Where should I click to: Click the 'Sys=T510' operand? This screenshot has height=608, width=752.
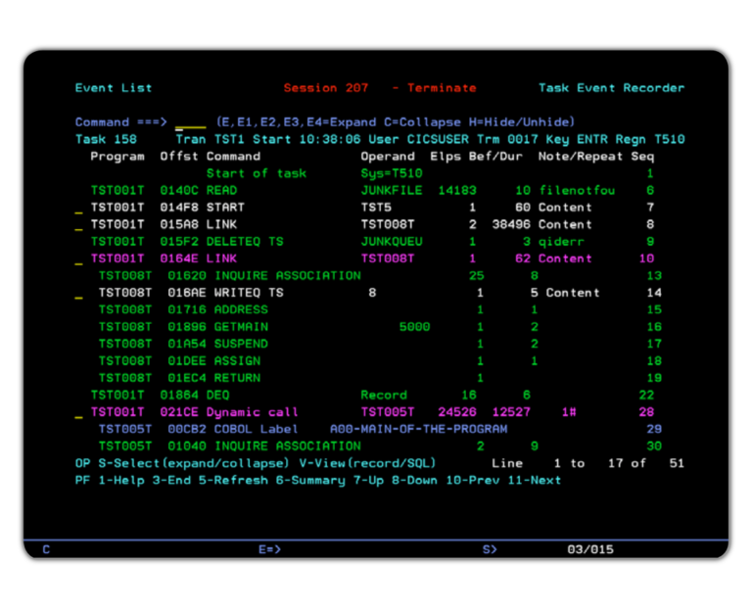(x=392, y=173)
